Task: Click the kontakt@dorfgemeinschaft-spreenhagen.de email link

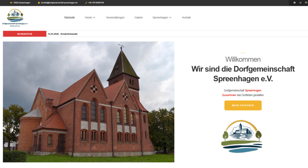Action: coord(59,3)
